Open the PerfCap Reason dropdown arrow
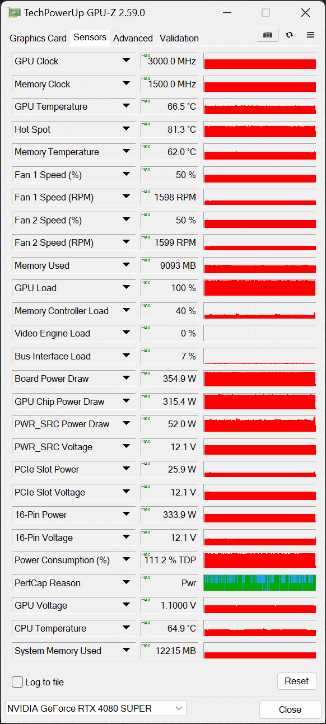The width and height of the screenshot is (326, 724). point(127,583)
